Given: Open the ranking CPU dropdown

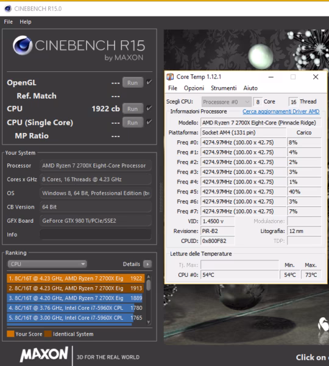Looking at the screenshot, I should [x=47, y=264].
